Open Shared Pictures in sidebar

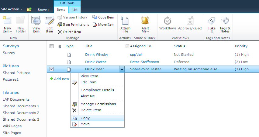(x=16, y=73)
